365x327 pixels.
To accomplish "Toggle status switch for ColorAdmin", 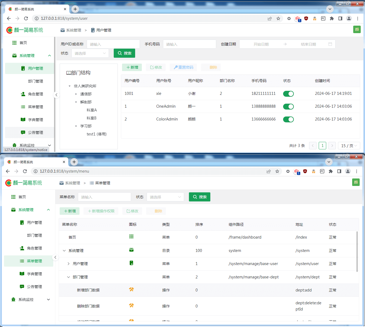I will (x=288, y=119).
